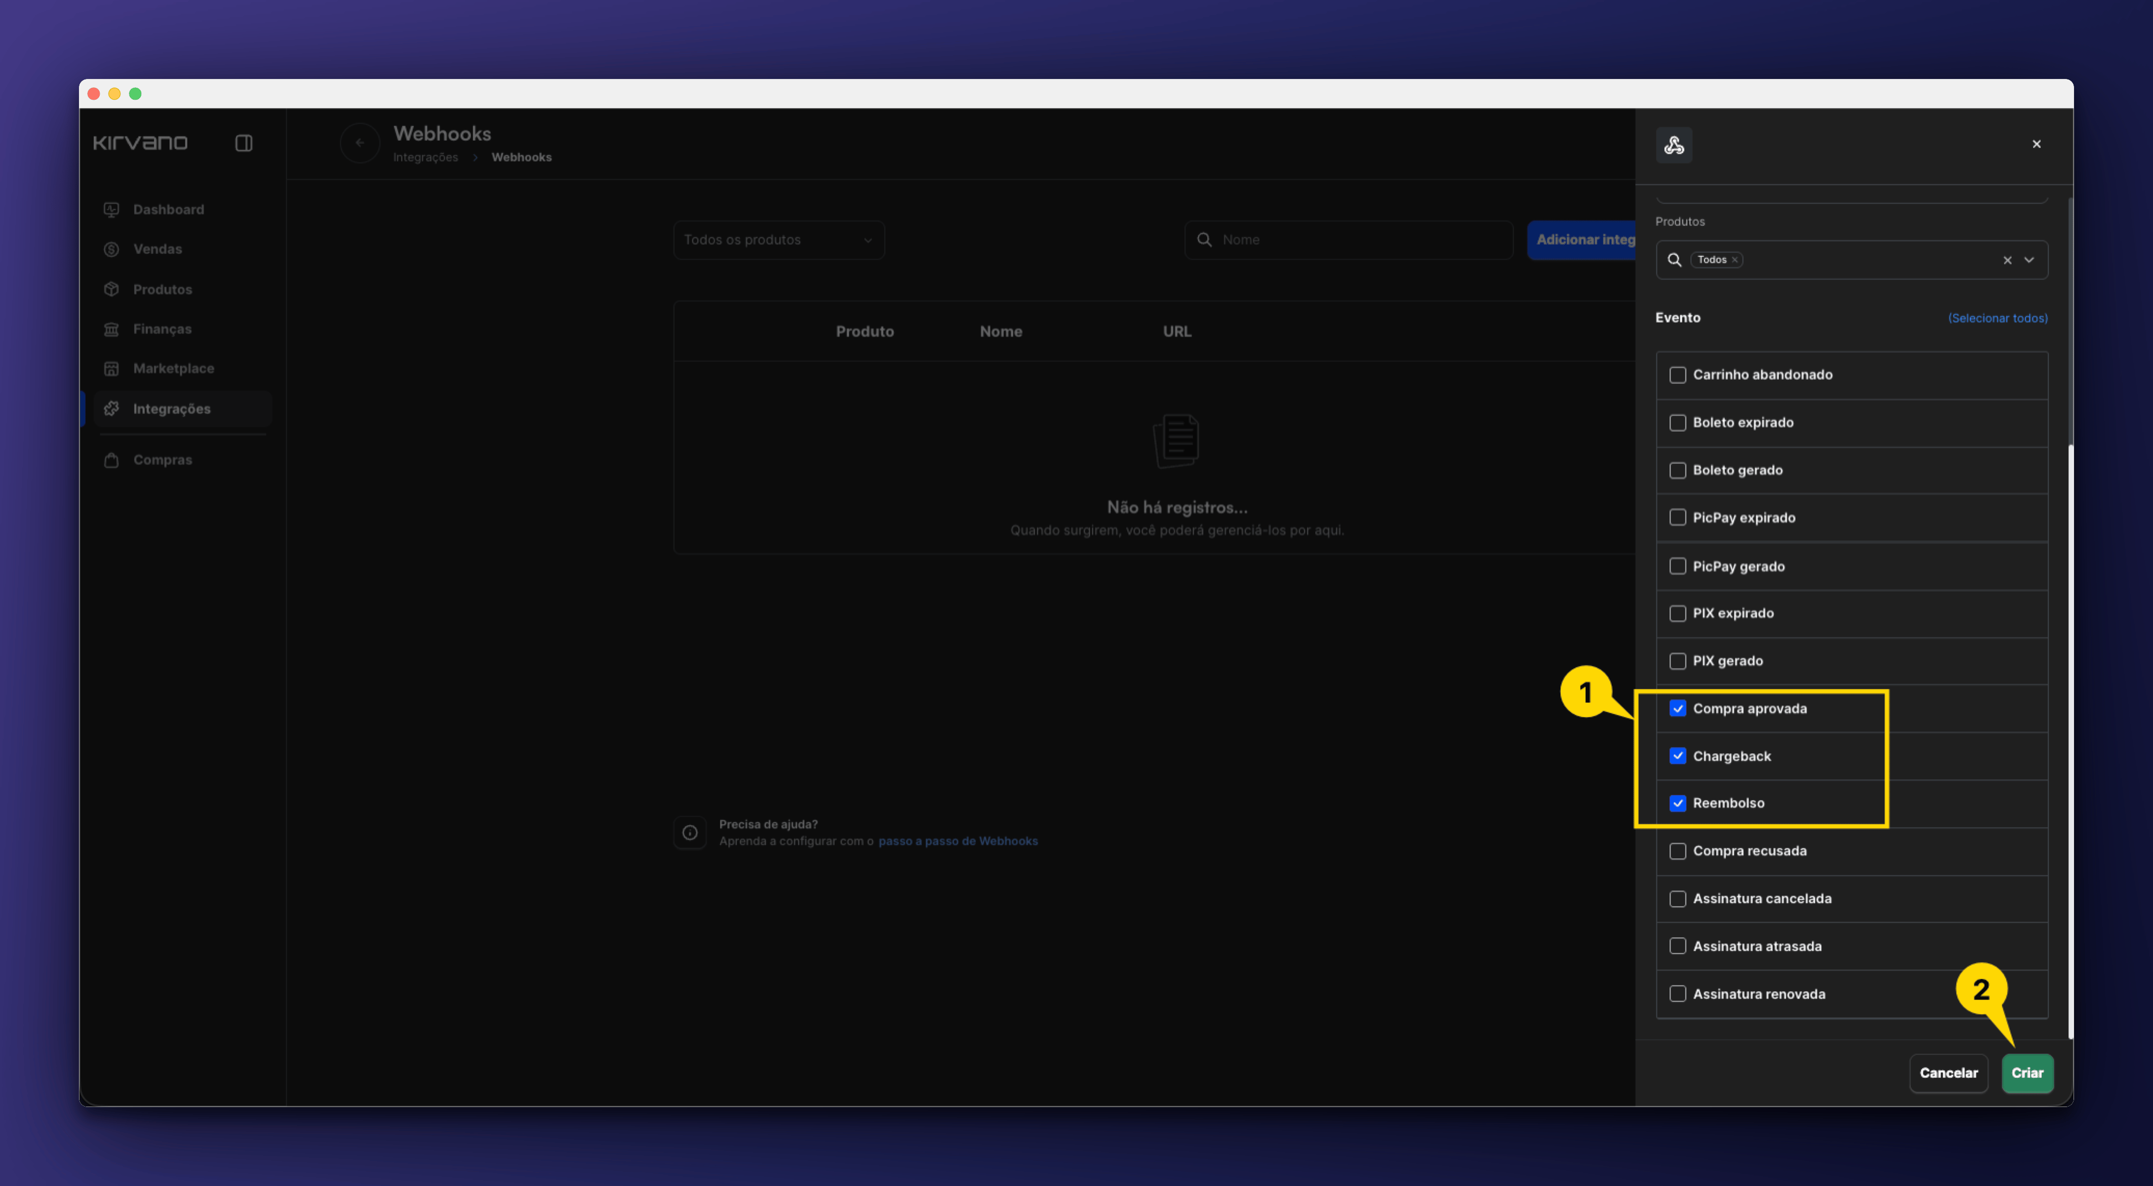Image resolution: width=2153 pixels, height=1186 pixels.
Task: Check Assinatura cancelada event
Action: click(x=1677, y=899)
